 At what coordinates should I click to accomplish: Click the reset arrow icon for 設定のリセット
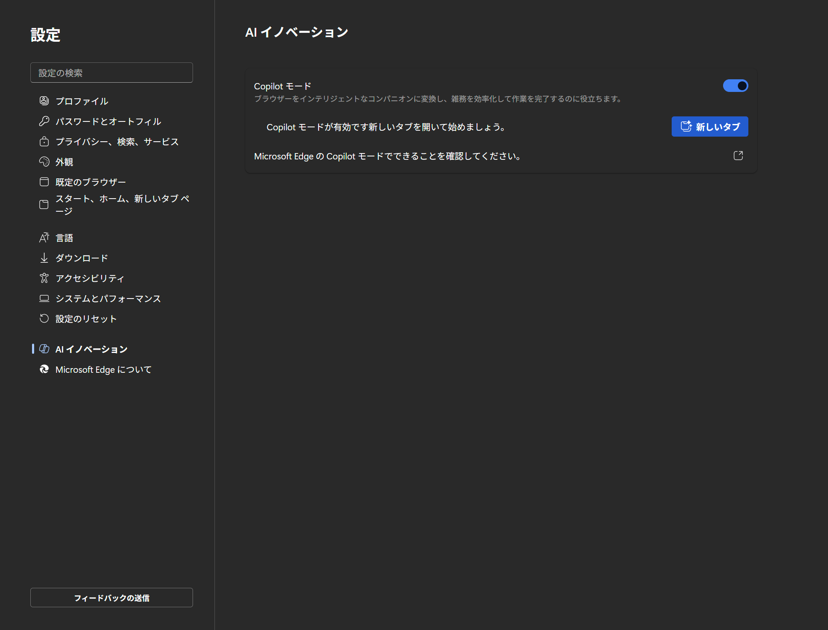pyautogui.click(x=44, y=318)
